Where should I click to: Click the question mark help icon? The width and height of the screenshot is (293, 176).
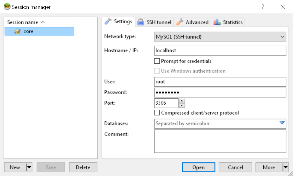pyautogui.click(x=263, y=7)
